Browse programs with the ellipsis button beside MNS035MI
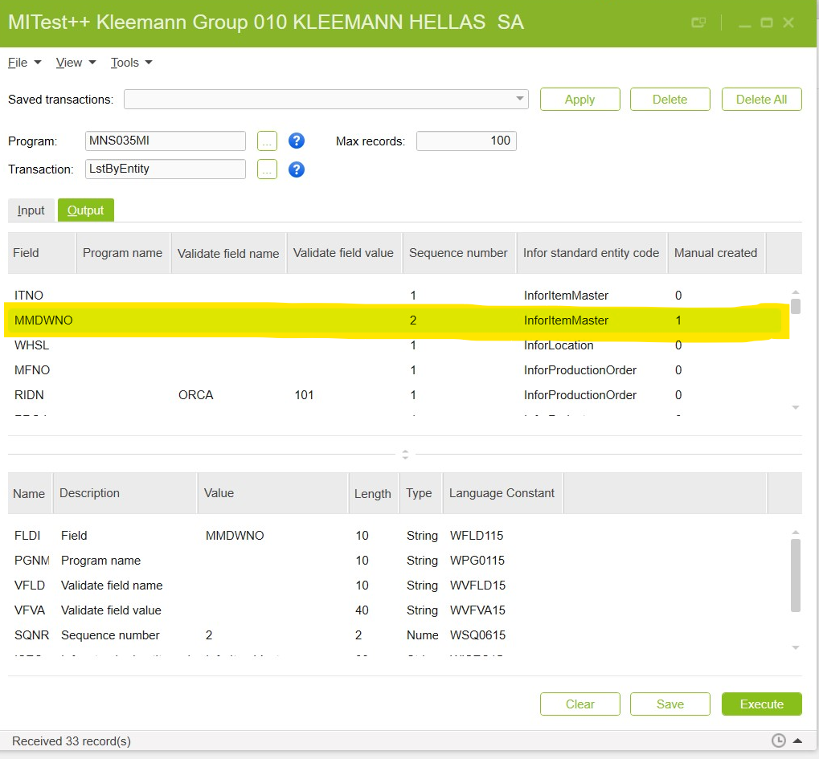Image resolution: width=819 pixels, height=759 pixels. pyautogui.click(x=267, y=141)
